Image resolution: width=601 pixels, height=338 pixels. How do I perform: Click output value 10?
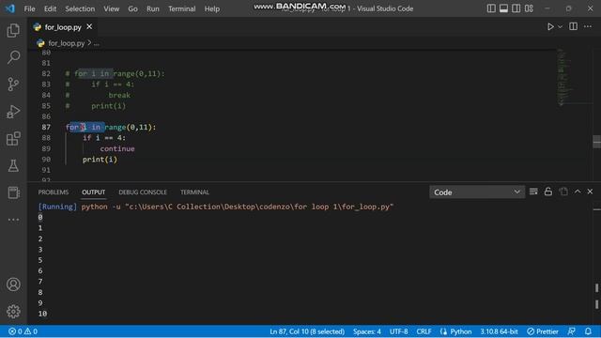(x=42, y=314)
